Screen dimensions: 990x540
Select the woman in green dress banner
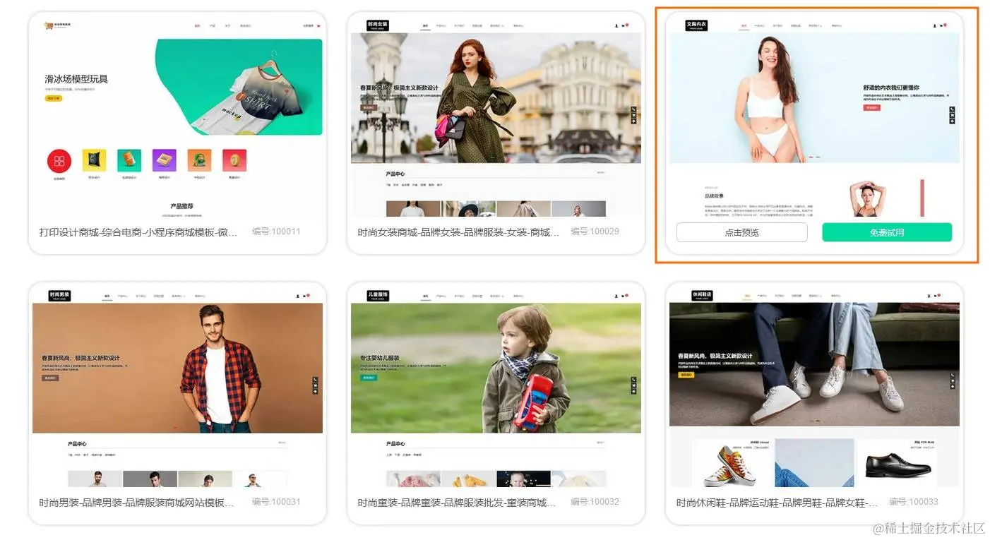[x=496, y=97]
